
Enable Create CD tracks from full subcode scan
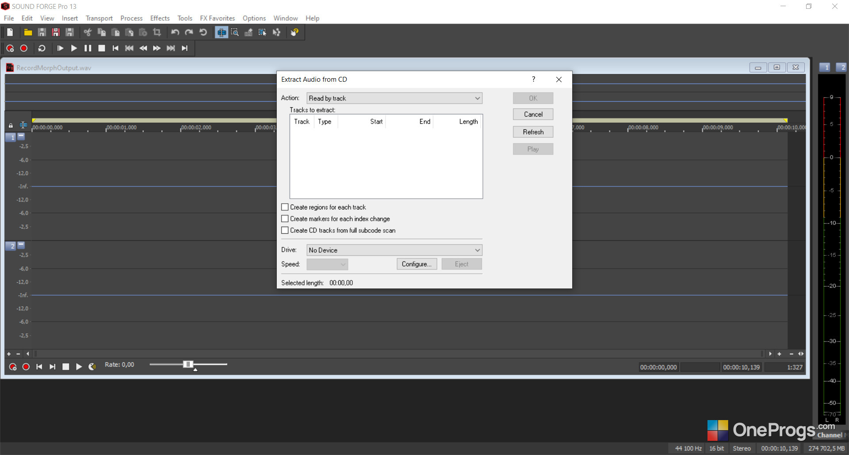[285, 230]
